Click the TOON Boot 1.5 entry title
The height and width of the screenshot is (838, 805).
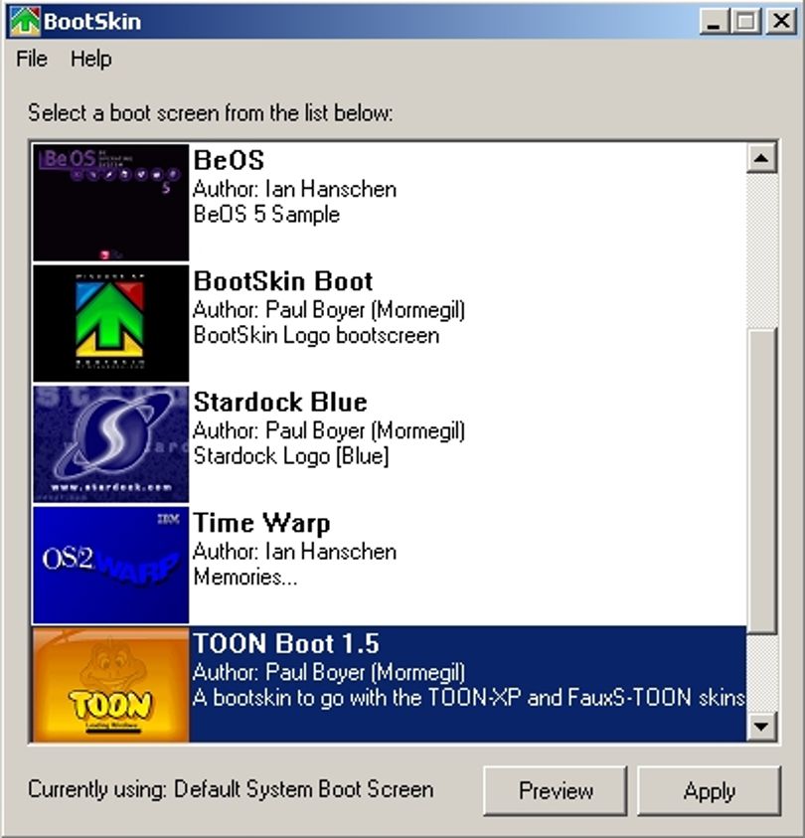[286, 643]
